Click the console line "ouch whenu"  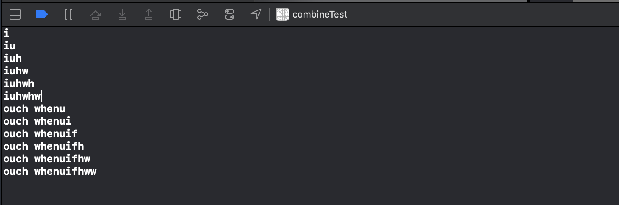coord(34,109)
